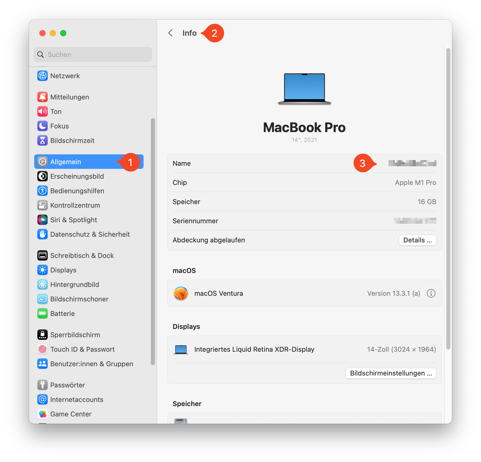Click the Details ... button

[x=418, y=240]
